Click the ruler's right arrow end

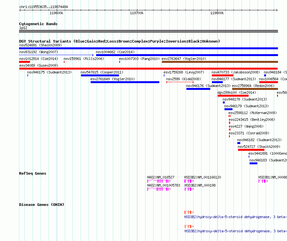[x=277, y=10]
